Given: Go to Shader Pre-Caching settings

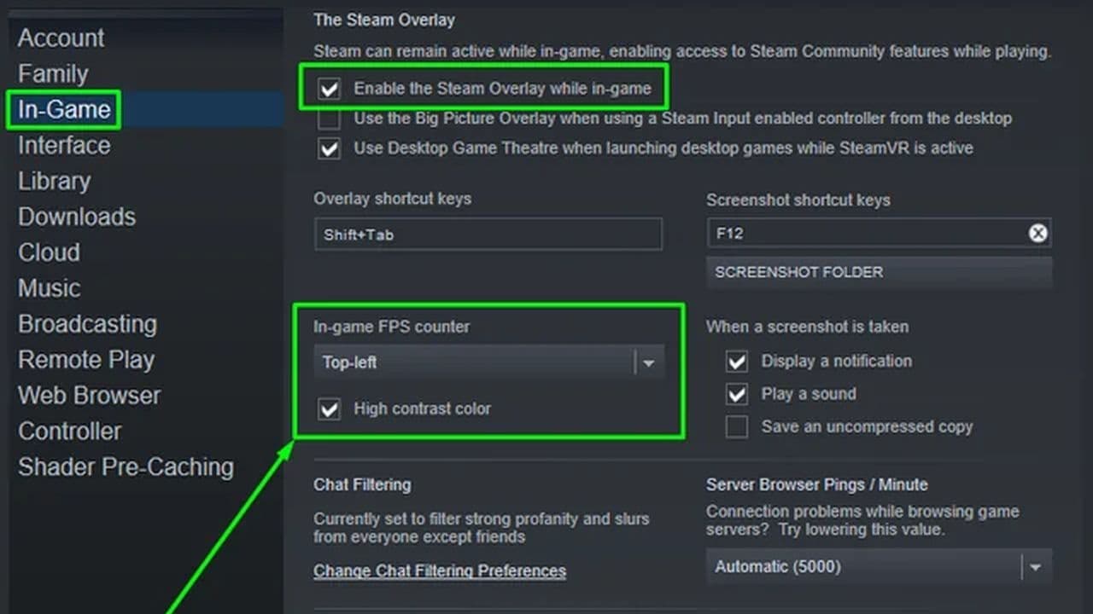Looking at the screenshot, I should coord(126,467).
